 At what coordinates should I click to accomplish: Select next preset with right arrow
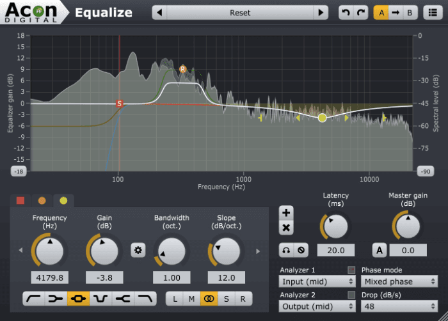pyautogui.click(x=321, y=13)
